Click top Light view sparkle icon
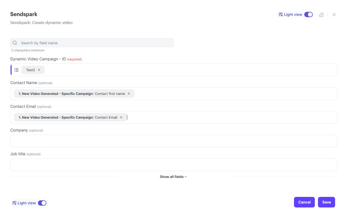The image size is (348, 218). pyautogui.click(x=281, y=14)
